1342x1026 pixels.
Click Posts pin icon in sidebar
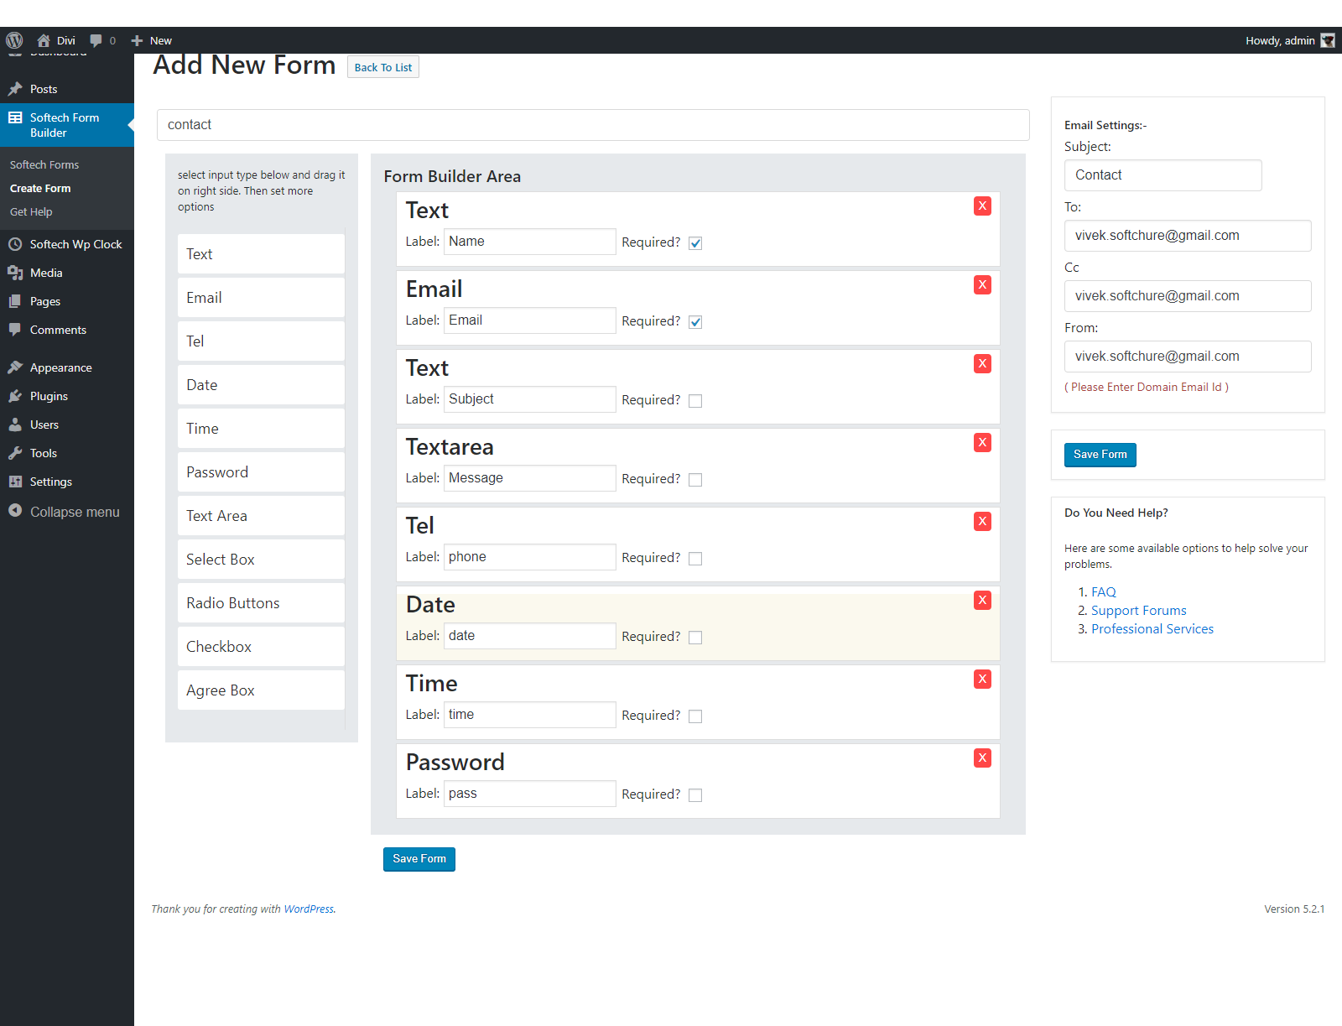coord(15,89)
